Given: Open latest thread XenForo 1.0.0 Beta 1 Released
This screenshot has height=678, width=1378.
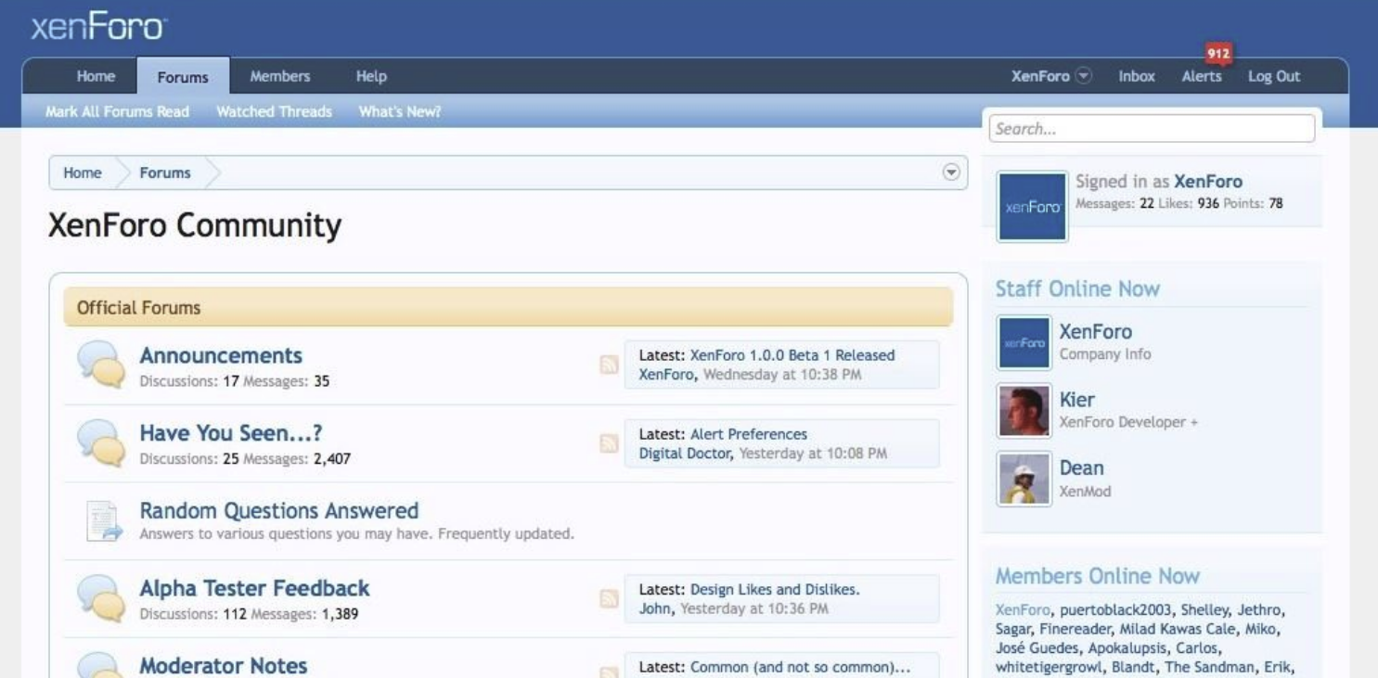Looking at the screenshot, I should pyautogui.click(x=792, y=355).
